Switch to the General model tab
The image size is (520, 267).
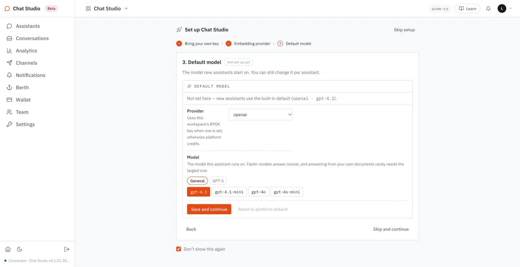pyautogui.click(x=198, y=181)
